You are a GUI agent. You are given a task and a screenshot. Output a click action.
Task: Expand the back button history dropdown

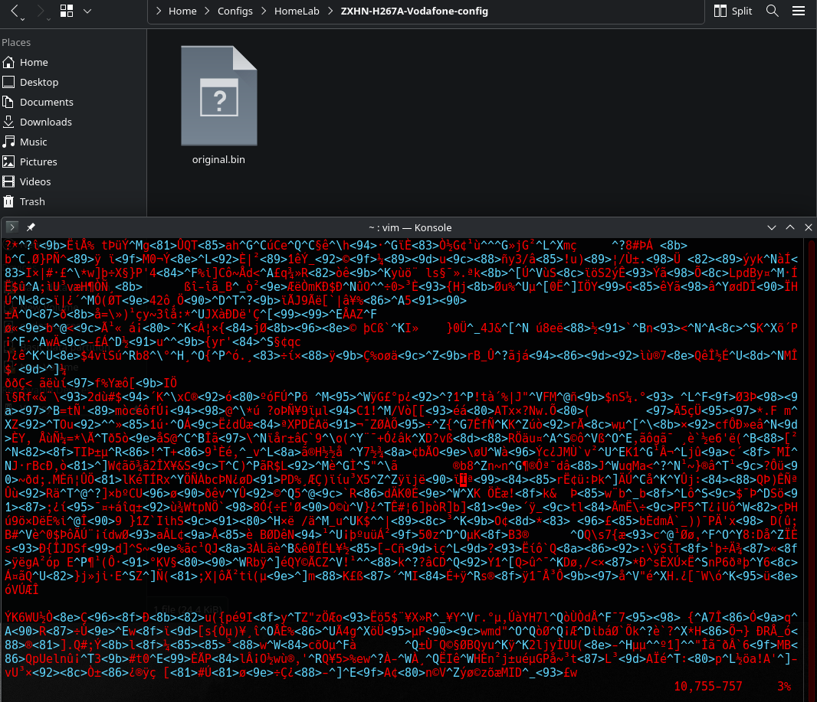(x=22, y=18)
